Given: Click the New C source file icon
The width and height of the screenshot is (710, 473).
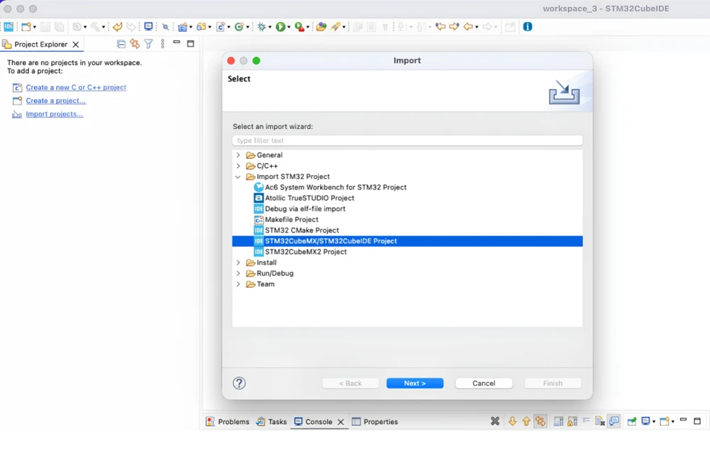Looking at the screenshot, I should point(221,27).
